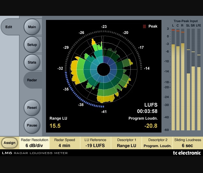This screenshot has height=173, width=203.
Task: Click the Range LU value 15.5
Action: pyautogui.click(x=55, y=126)
